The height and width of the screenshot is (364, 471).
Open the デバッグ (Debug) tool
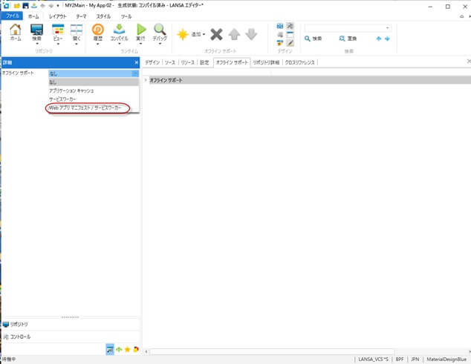[x=160, y=31]
